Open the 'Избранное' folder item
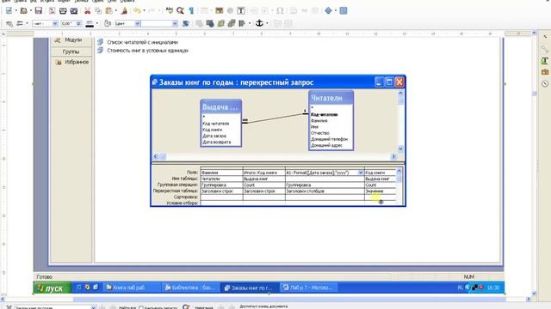The image size is (551, 309). [x=77, y=62]
